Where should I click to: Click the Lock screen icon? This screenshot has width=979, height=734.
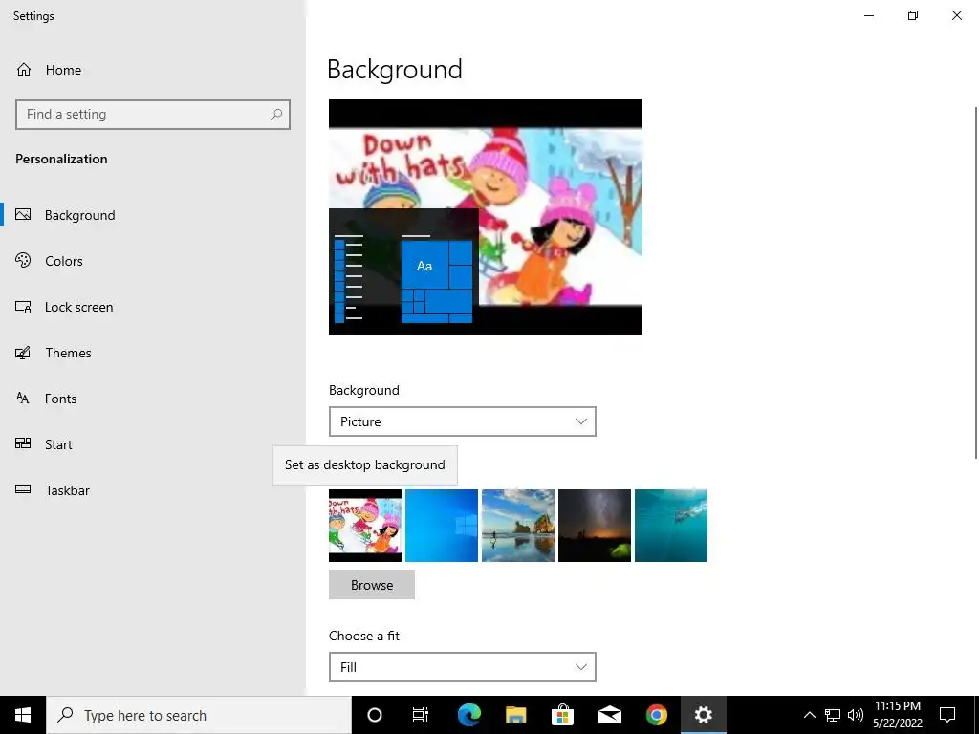(x=23, y=307)
